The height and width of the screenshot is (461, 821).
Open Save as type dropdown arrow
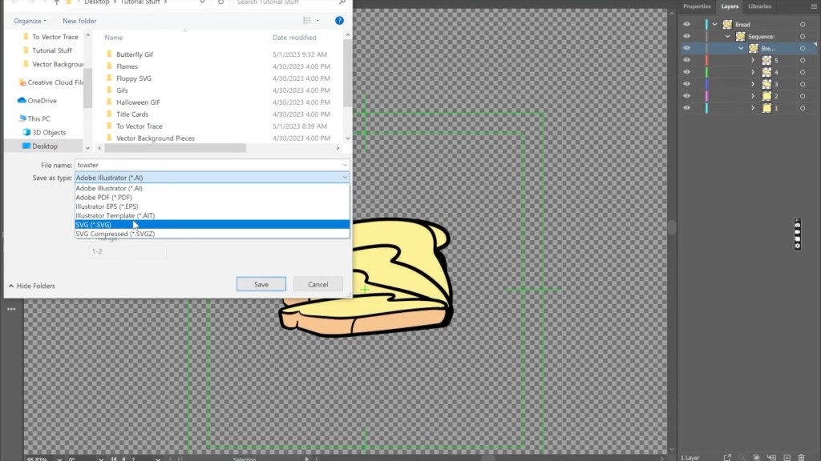[345, 178]
